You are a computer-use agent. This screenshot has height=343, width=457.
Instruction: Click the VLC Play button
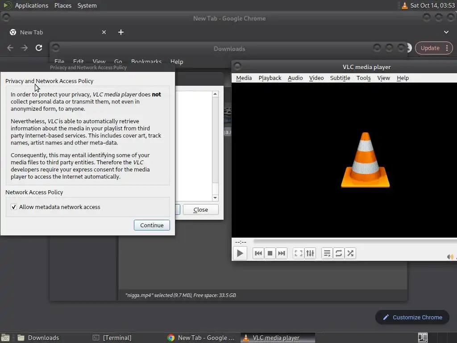tap(240, 253)
